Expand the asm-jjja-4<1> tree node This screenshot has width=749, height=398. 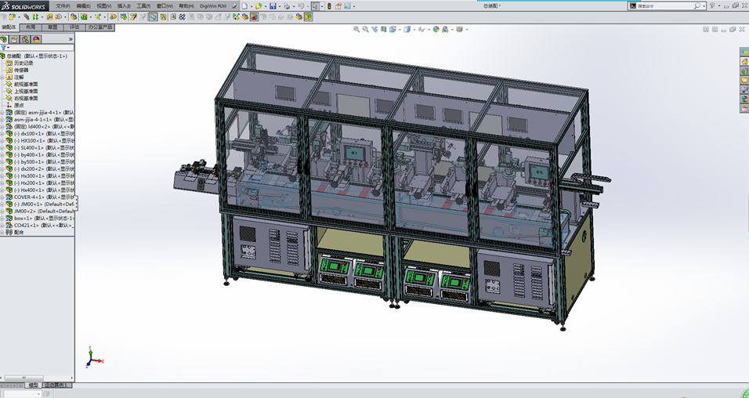(2, 113)
